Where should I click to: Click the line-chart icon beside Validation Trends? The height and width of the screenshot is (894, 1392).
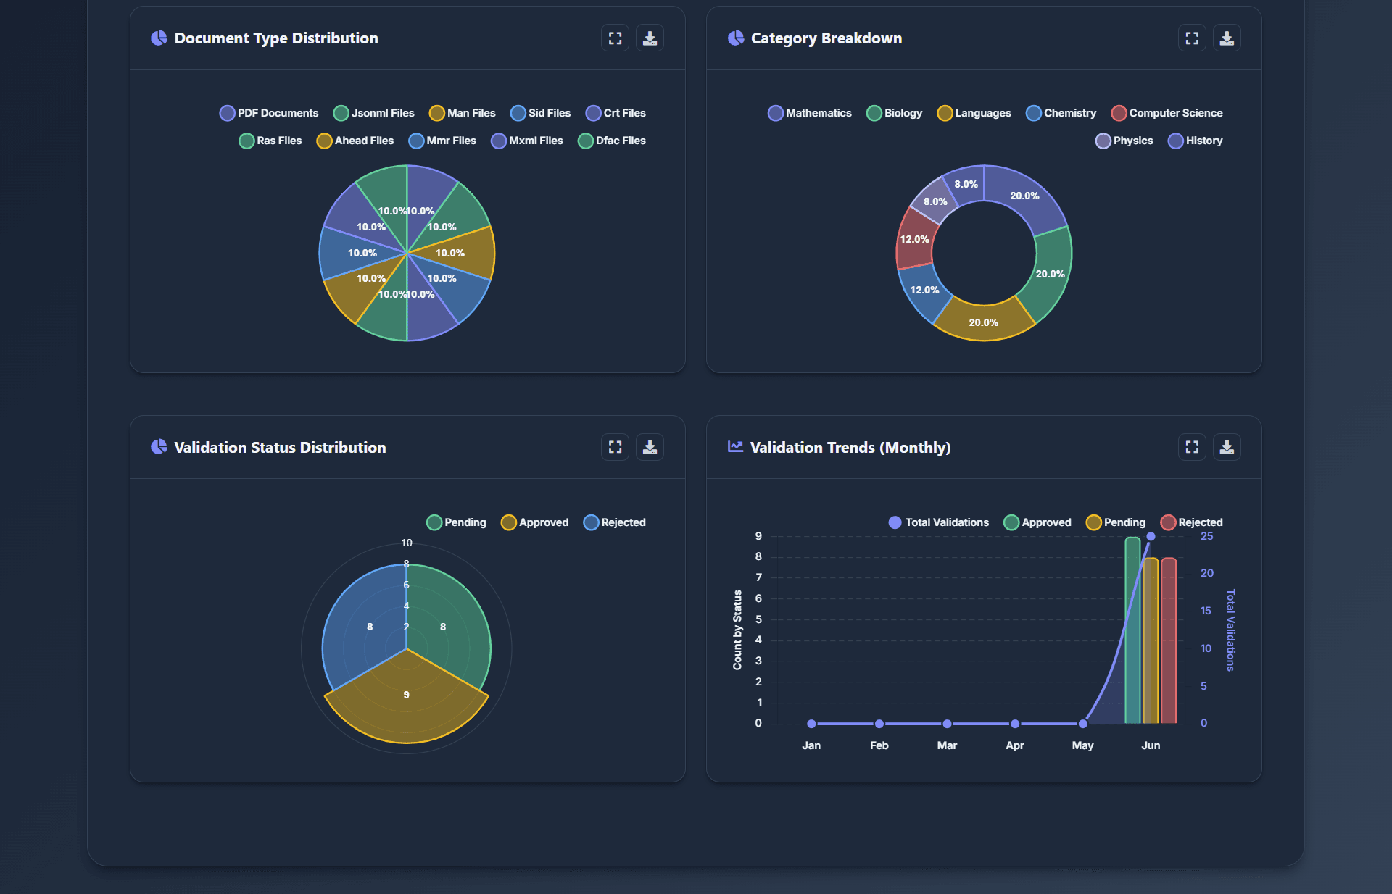(735, 447)
